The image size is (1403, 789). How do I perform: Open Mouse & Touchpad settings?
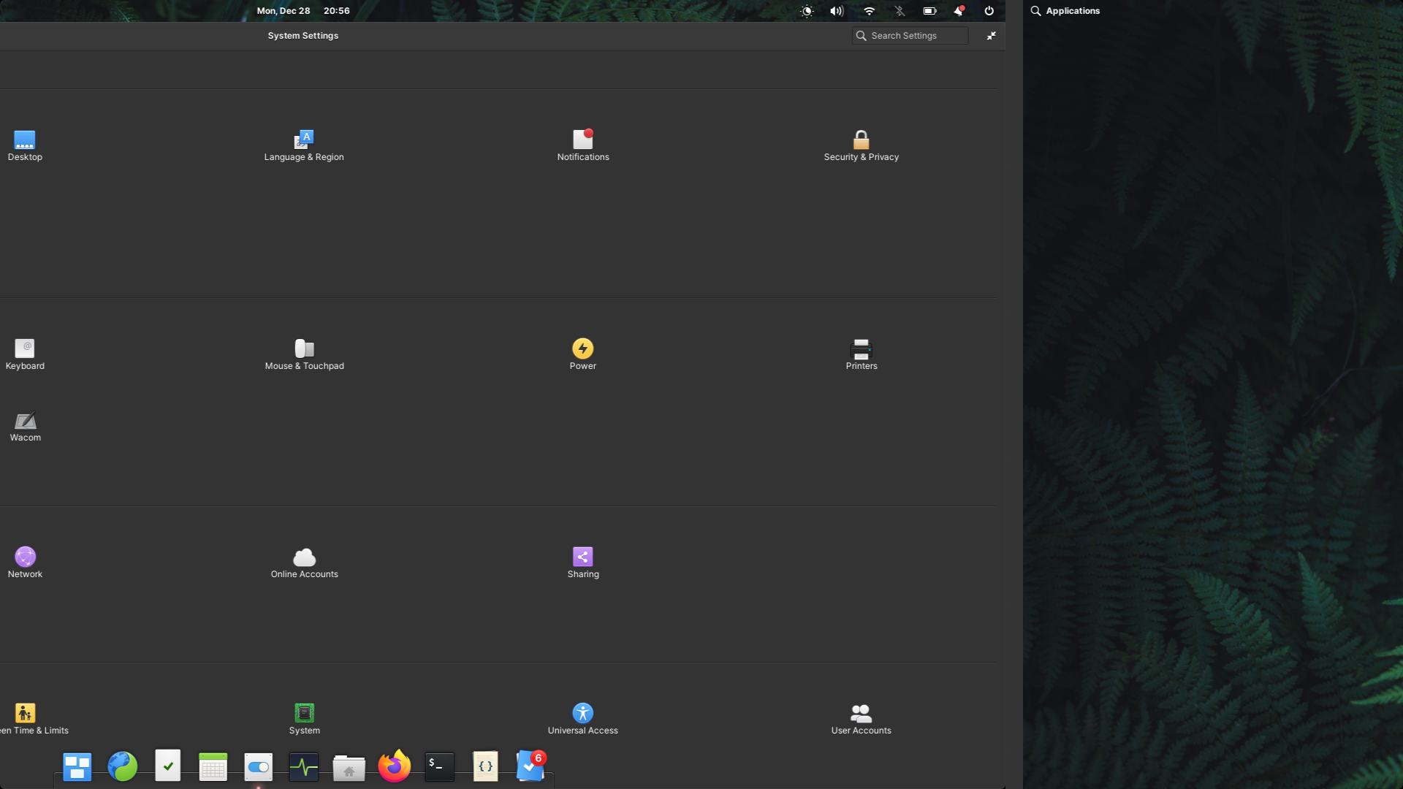304,354
